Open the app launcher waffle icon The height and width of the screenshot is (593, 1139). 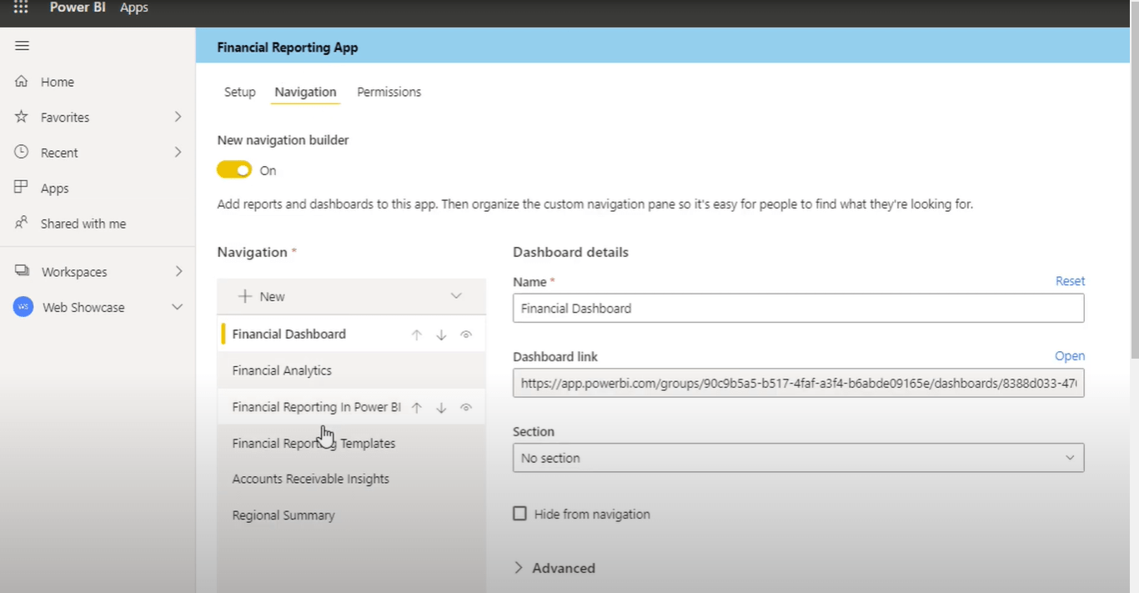tap(21, 8)
